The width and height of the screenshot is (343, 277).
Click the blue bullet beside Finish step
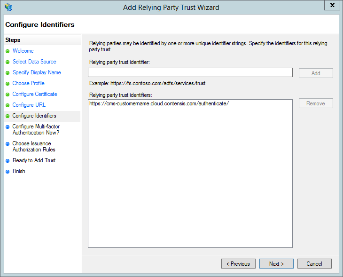pos(8,172)
